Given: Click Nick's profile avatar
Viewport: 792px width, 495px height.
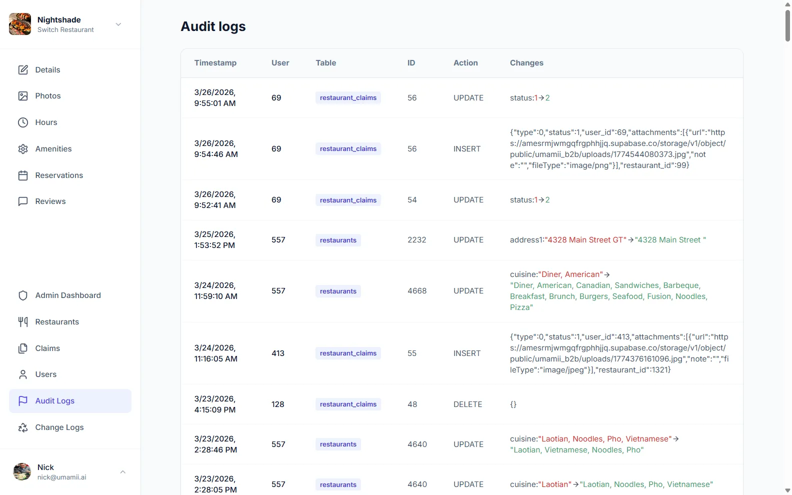Looking at the screenshot, I should [22, 471].
